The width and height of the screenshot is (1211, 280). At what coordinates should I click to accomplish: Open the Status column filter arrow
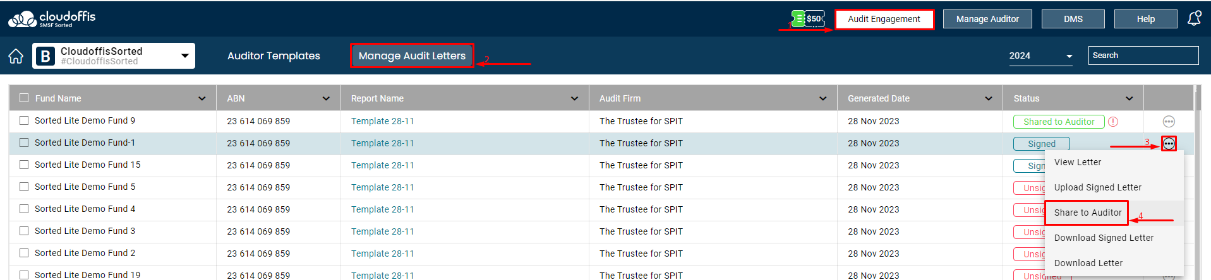tap(1130, 98)
